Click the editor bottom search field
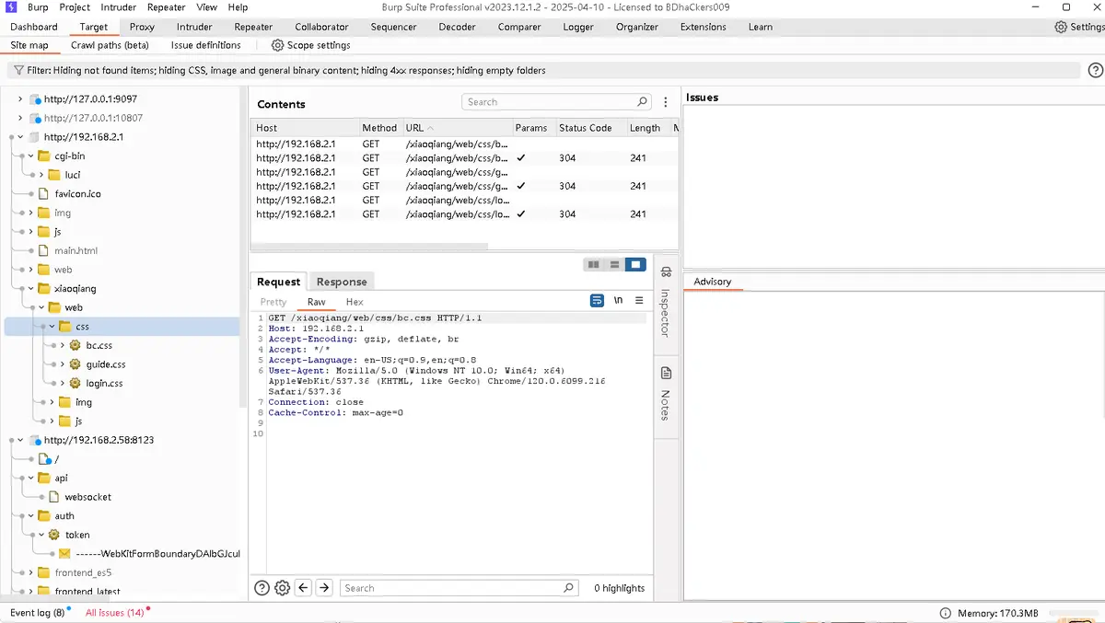 click(x=458, y=588)
